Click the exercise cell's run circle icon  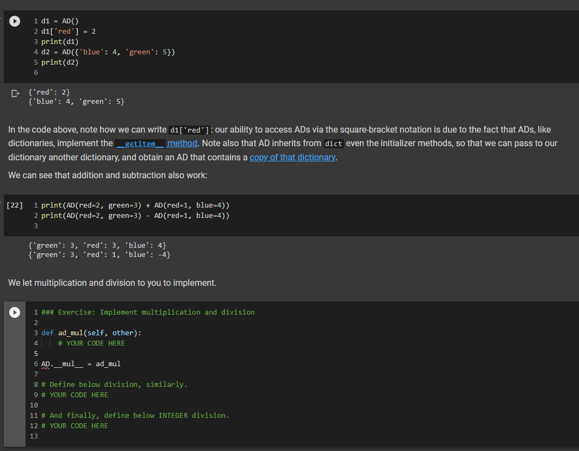coord(14,312)
